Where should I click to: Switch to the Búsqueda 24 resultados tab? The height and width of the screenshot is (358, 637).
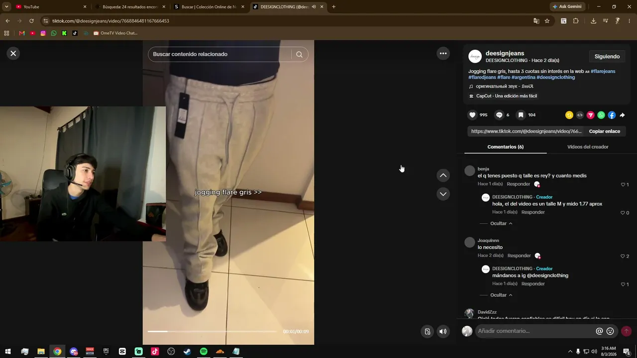tap(129, 7)
